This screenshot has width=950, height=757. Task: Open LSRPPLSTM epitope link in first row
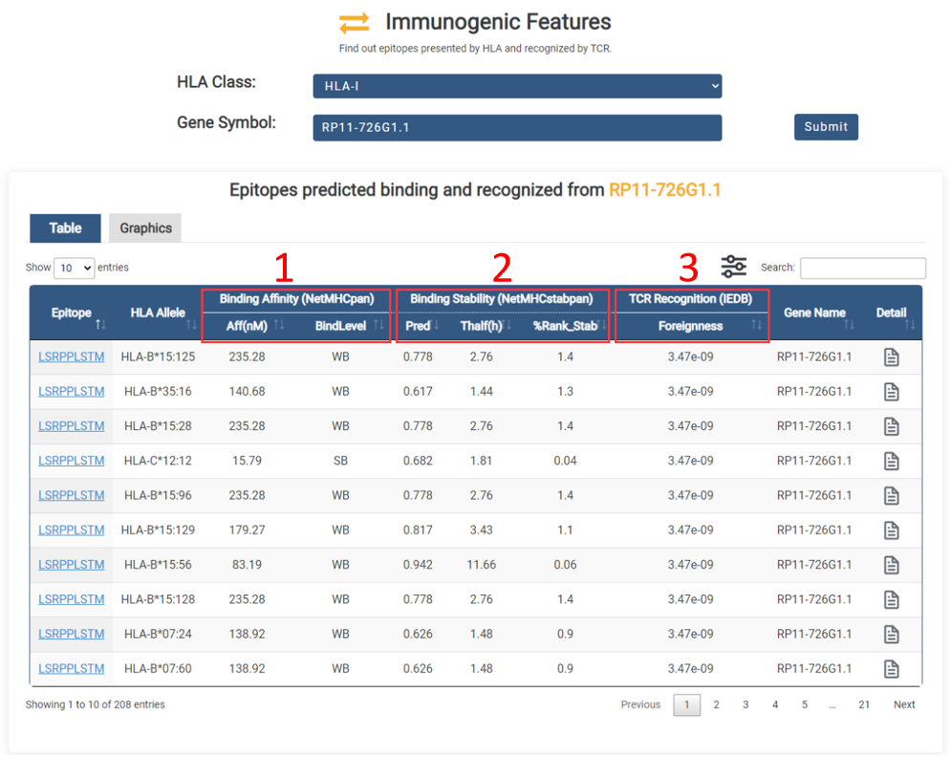click(72, 357)
